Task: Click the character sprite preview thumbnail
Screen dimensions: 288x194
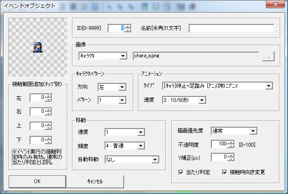Action: coord(38,47)
